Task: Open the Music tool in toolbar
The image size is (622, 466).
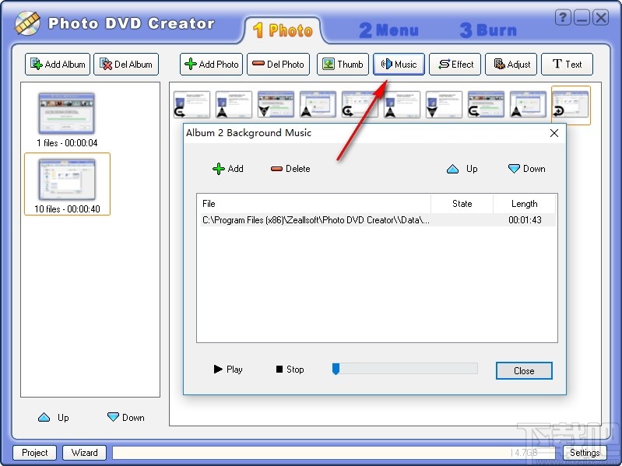Action: point(399,65)
